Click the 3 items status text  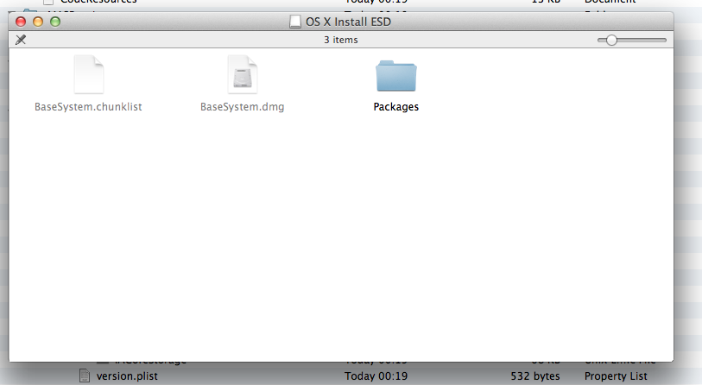[x=341, y=40]
